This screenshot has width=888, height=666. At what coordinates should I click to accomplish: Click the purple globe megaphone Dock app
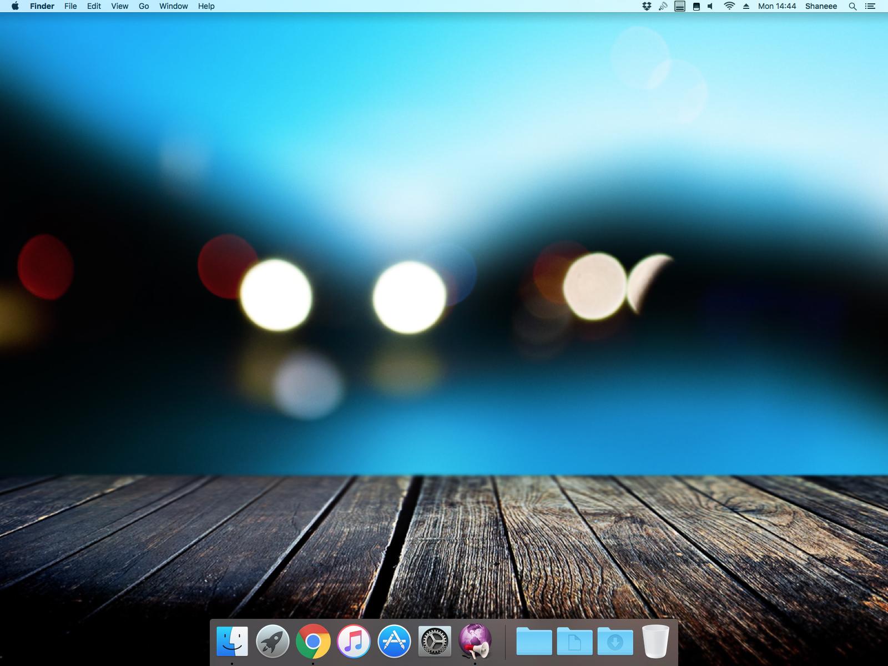click(x=476, y=642)
